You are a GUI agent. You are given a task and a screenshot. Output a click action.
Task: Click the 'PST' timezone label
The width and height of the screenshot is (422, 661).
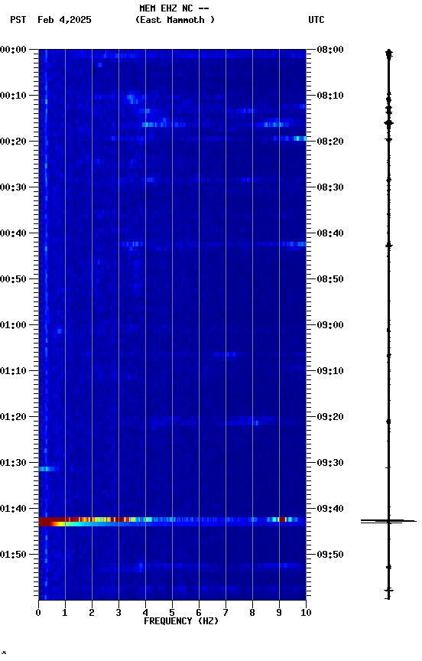click(18, 20)
